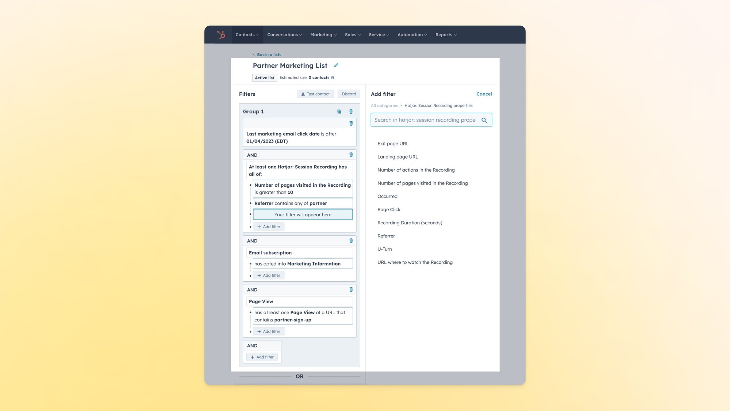Select the Occurred property

pos(388,197)
